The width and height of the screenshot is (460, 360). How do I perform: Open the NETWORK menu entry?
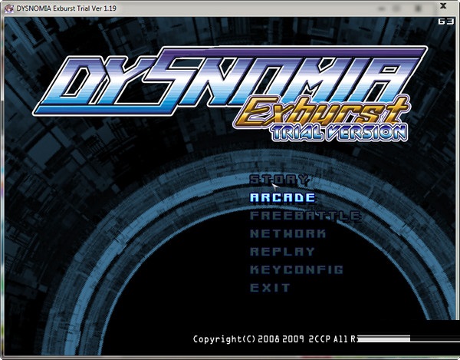pyautogui.click(x=287, y=234)
